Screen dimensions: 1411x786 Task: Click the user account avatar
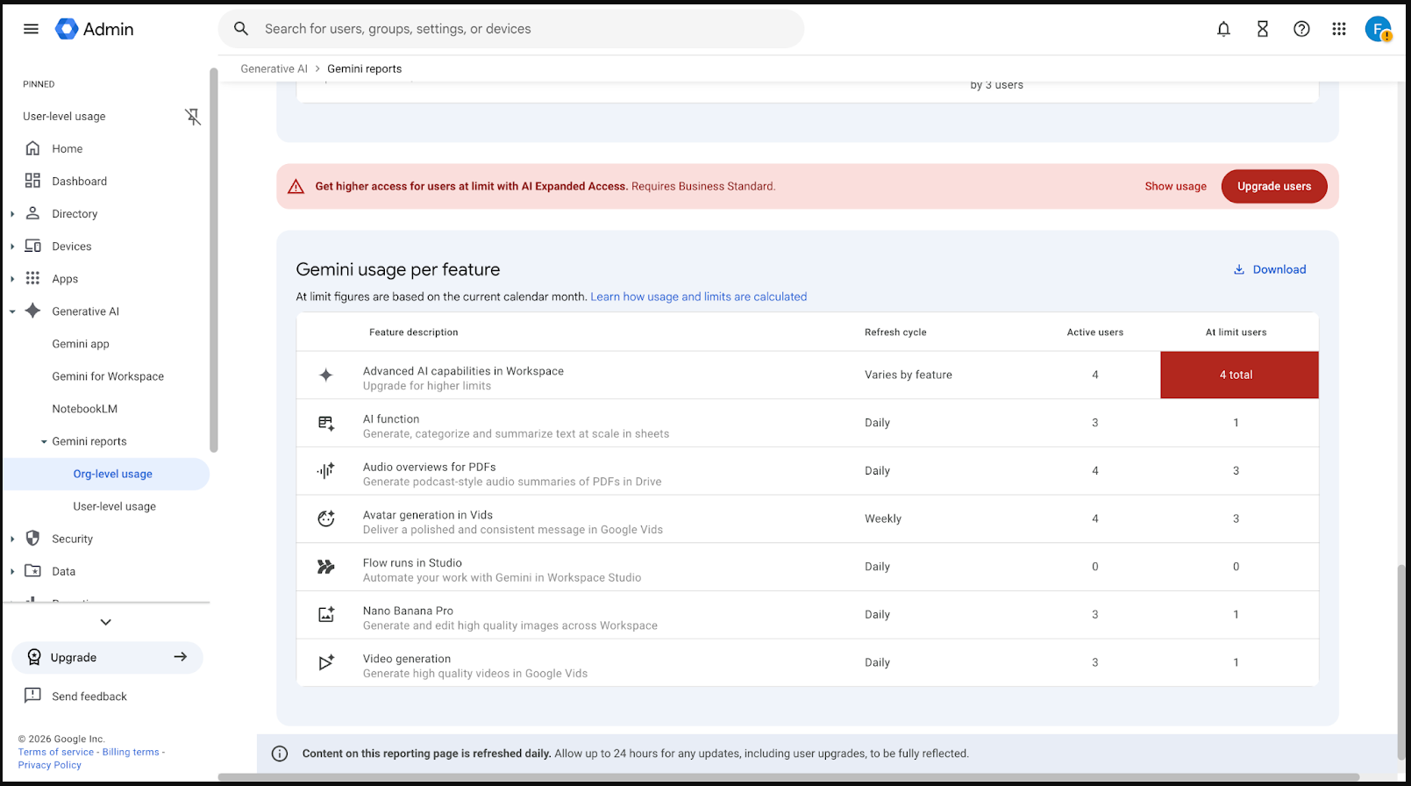tap(1378, 29)
